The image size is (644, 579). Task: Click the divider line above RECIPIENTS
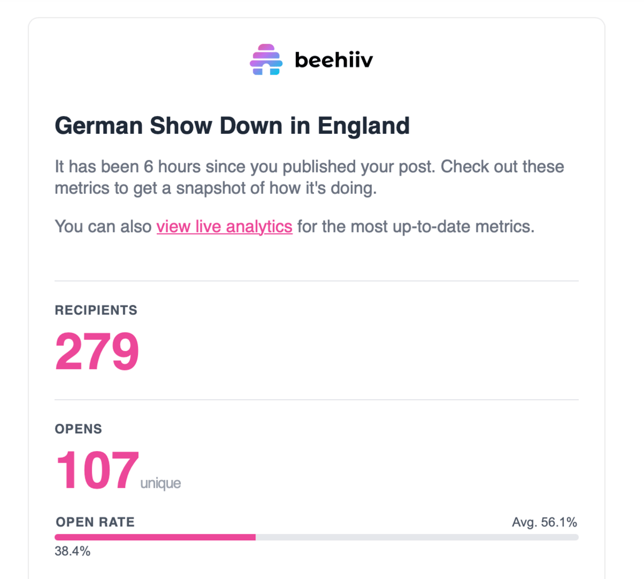click(317, 281)
